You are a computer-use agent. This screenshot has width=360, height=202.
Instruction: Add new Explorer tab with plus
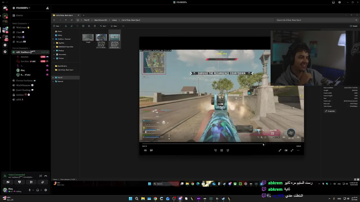(x=84, y=15)
